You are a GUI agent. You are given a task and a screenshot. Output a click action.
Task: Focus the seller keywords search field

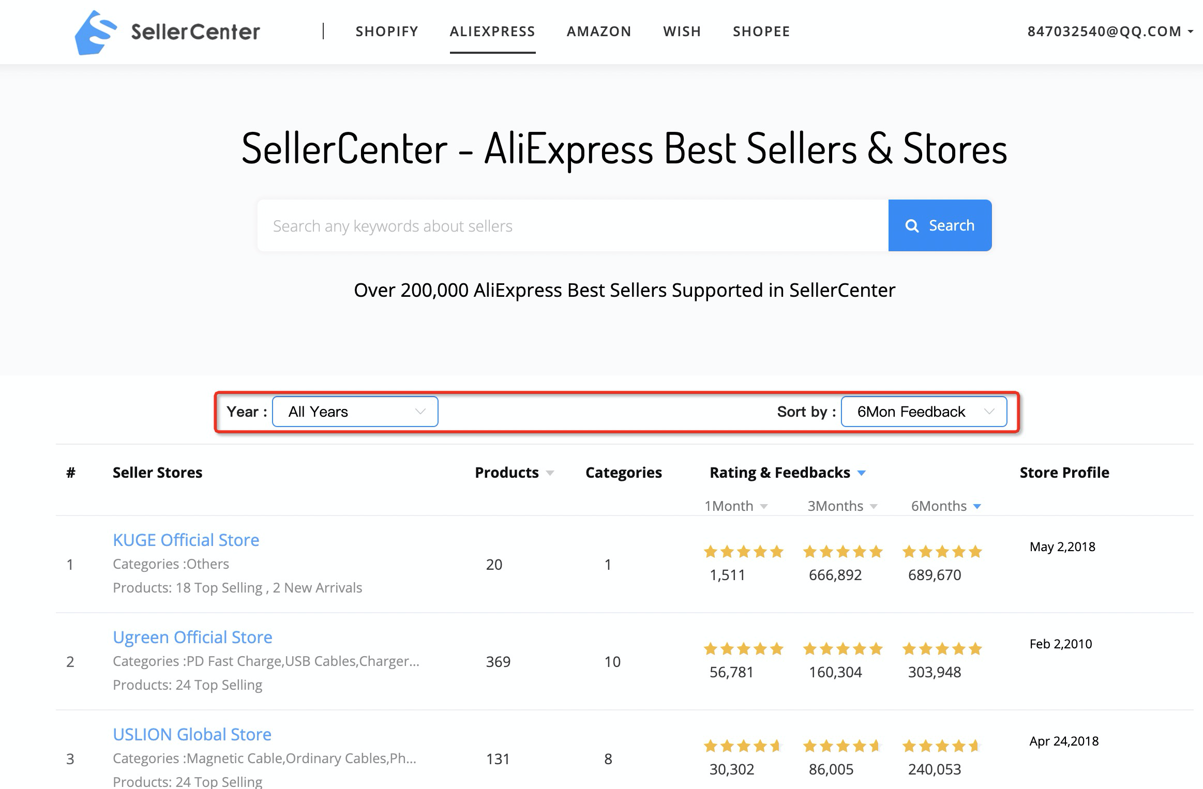pos(573,225)
